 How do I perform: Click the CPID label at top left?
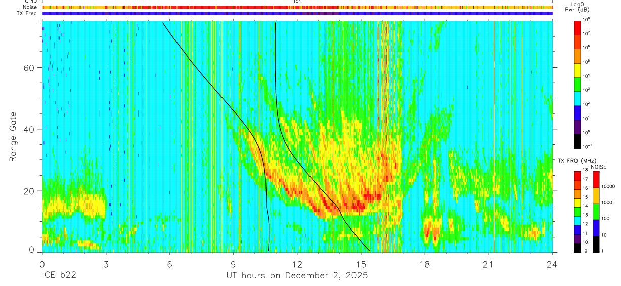point(30,2)
